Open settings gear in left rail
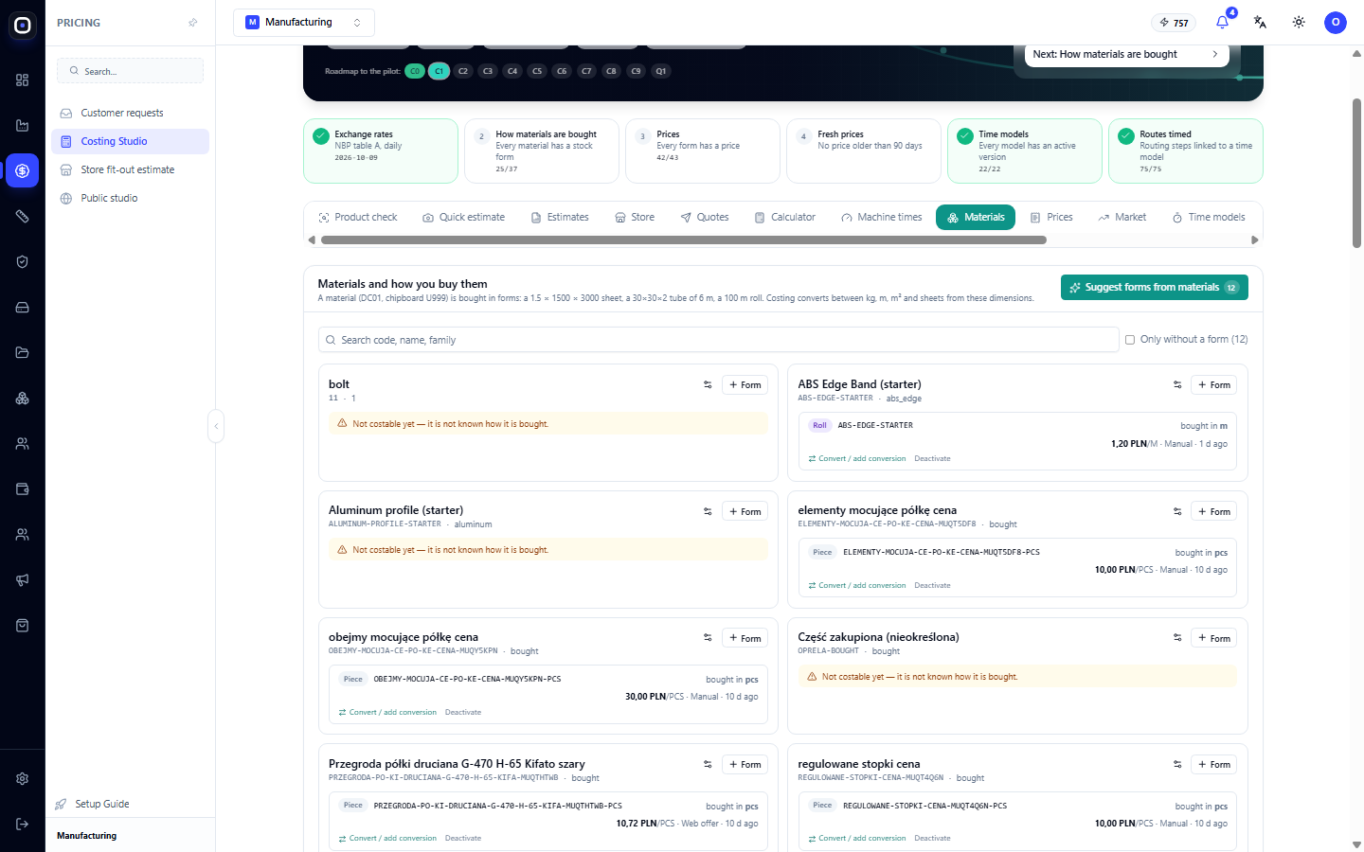 [x=23, y=779]
